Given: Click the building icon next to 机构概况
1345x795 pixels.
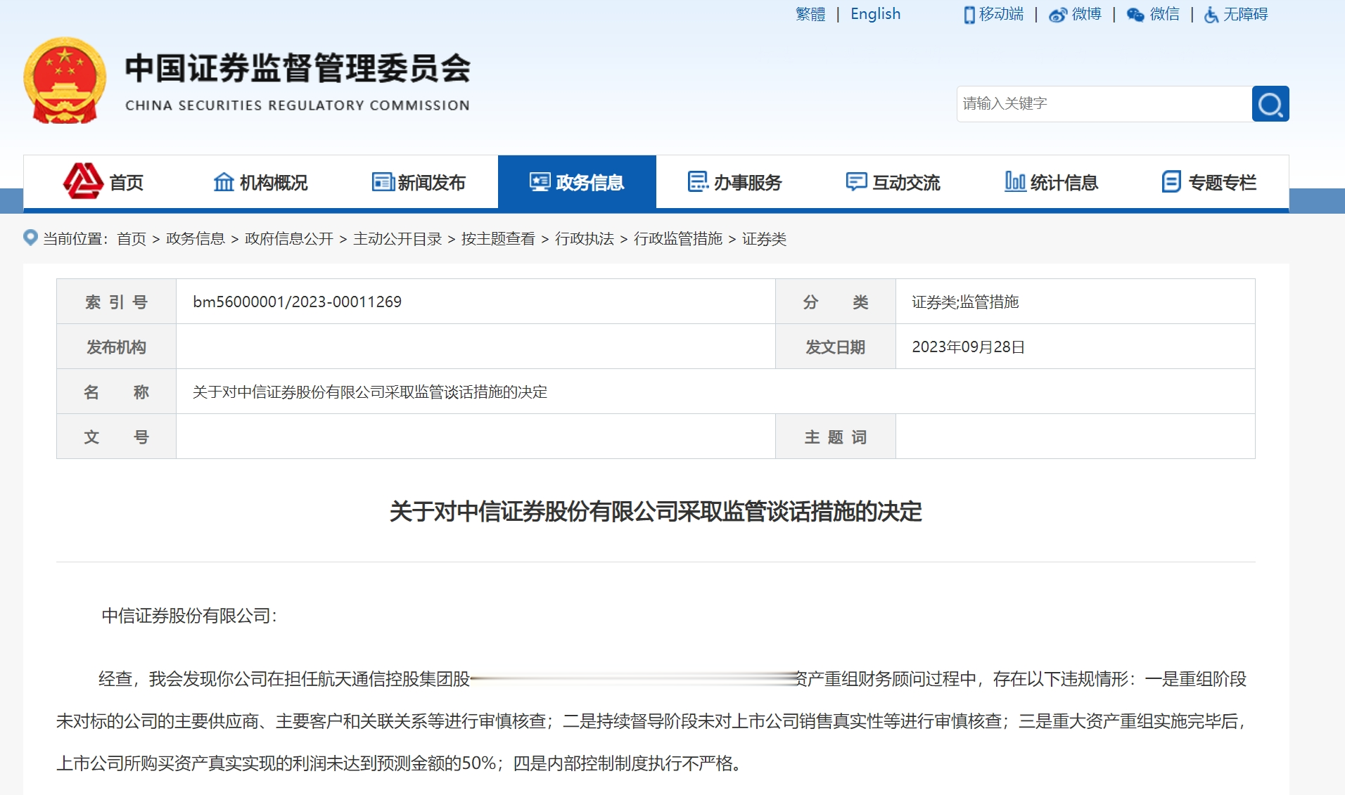Looking at the screenshot, I should coord(224,182).
